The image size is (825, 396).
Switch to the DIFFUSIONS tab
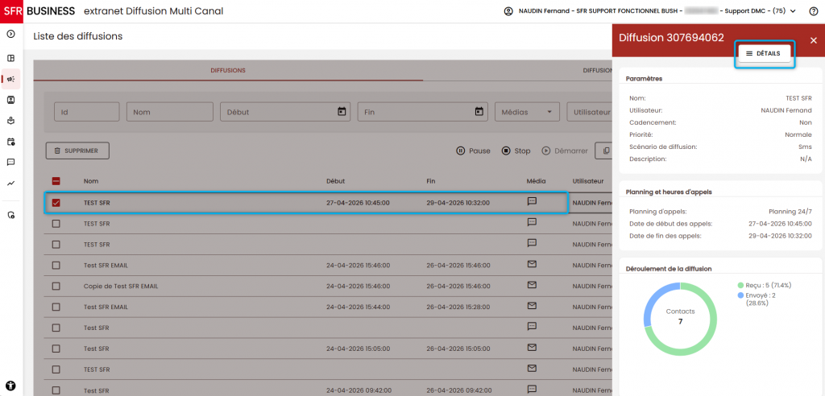click(228, 71)
